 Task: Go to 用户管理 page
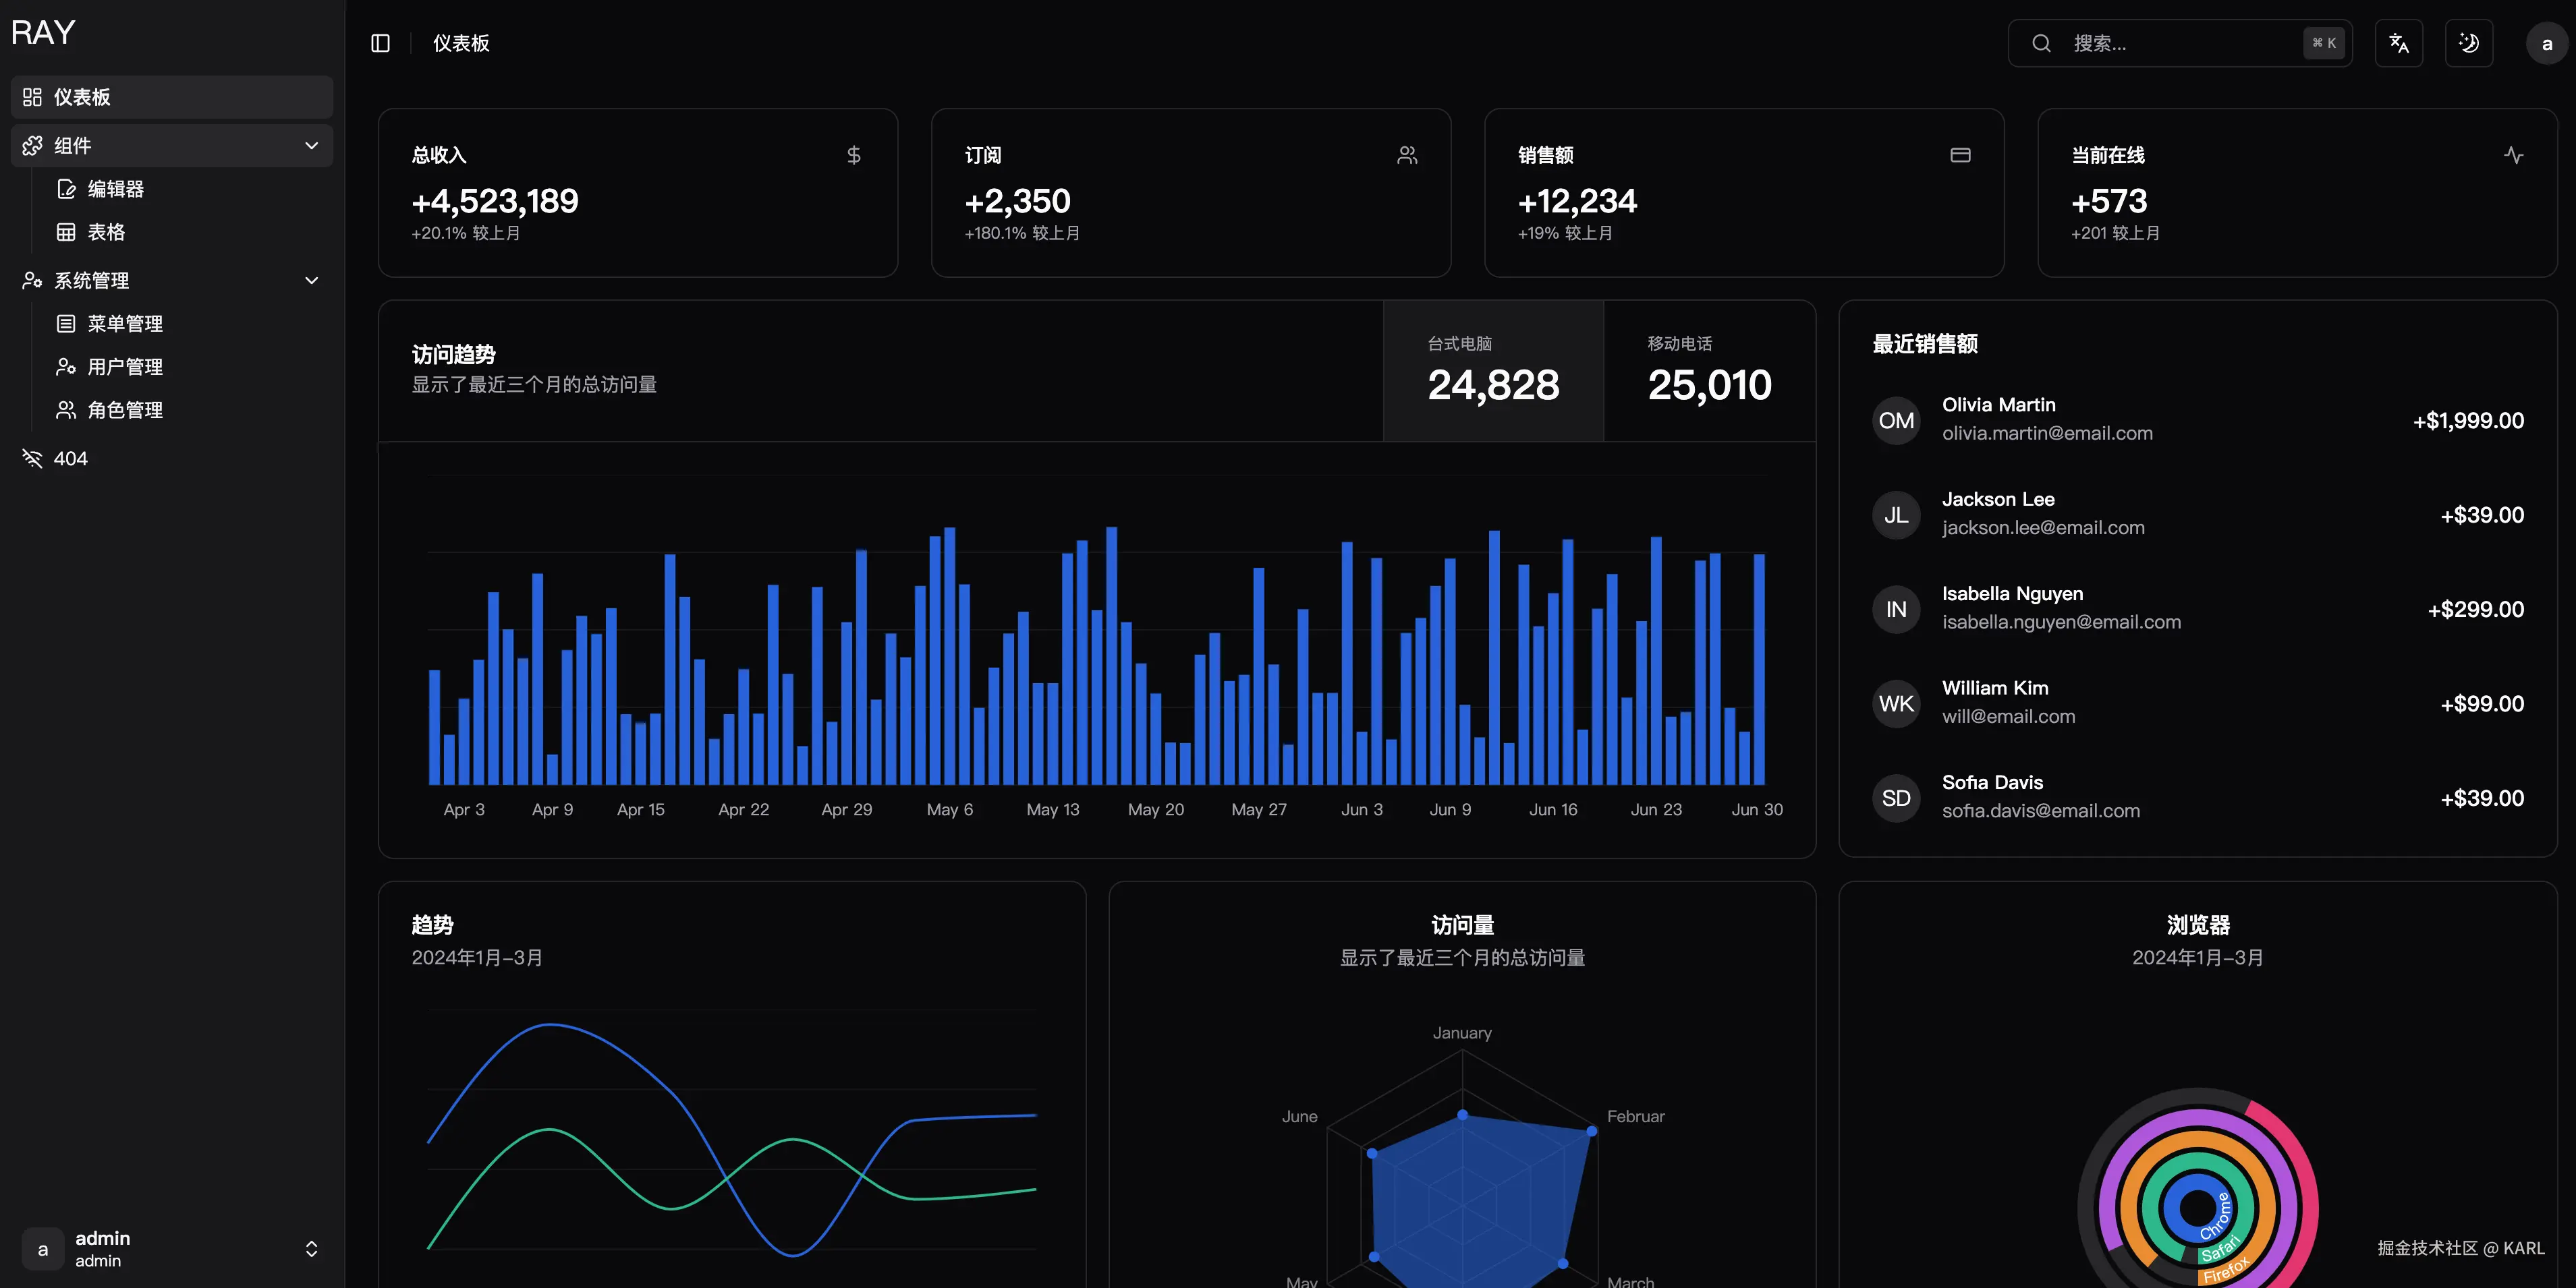[124, 367]
